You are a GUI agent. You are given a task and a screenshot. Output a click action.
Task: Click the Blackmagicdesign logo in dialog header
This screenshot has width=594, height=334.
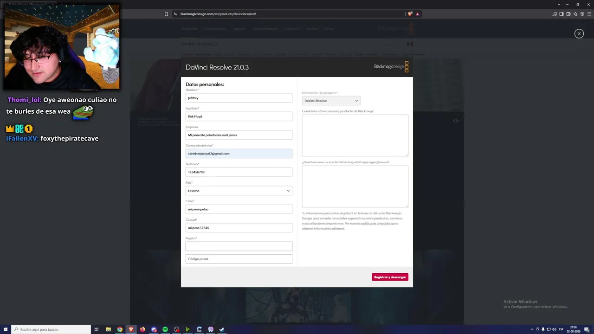(x=391, y=67)
